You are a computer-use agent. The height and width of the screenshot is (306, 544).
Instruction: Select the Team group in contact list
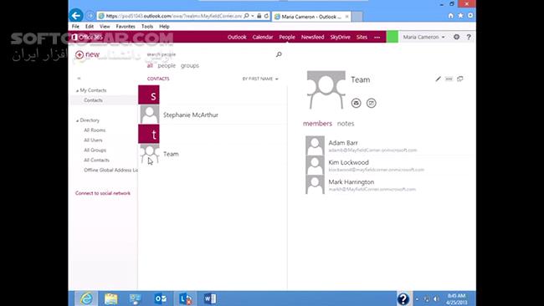tap(213, 154)
